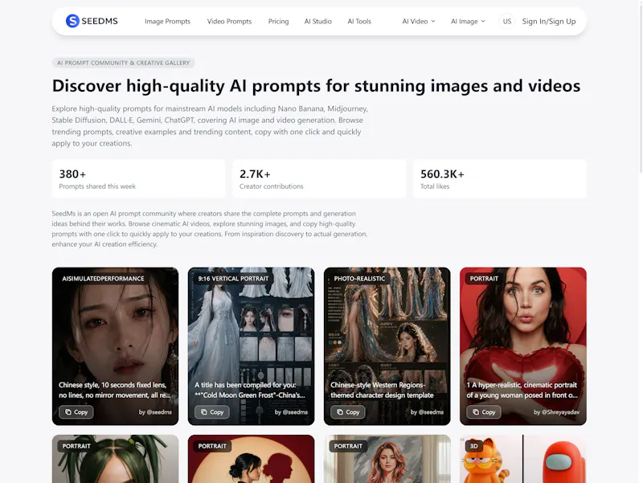Image resolution: width=643 pixels, height=483 pixels.
Task: Click the SeedMS logo icon
Action: tap(72, 21)
